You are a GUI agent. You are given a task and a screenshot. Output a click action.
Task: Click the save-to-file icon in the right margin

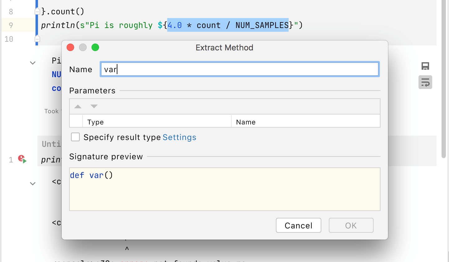pos(425,66)
